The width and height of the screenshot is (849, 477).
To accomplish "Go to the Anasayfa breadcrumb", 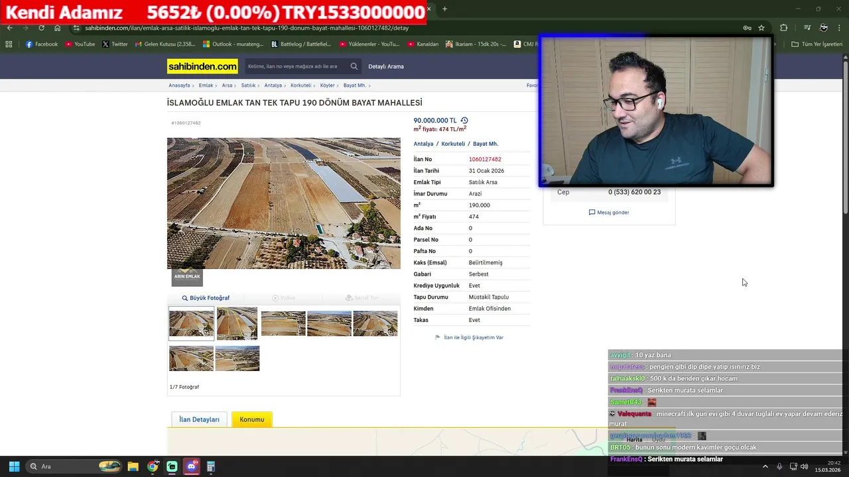I will pyautogui.click(x=179, y=85).
